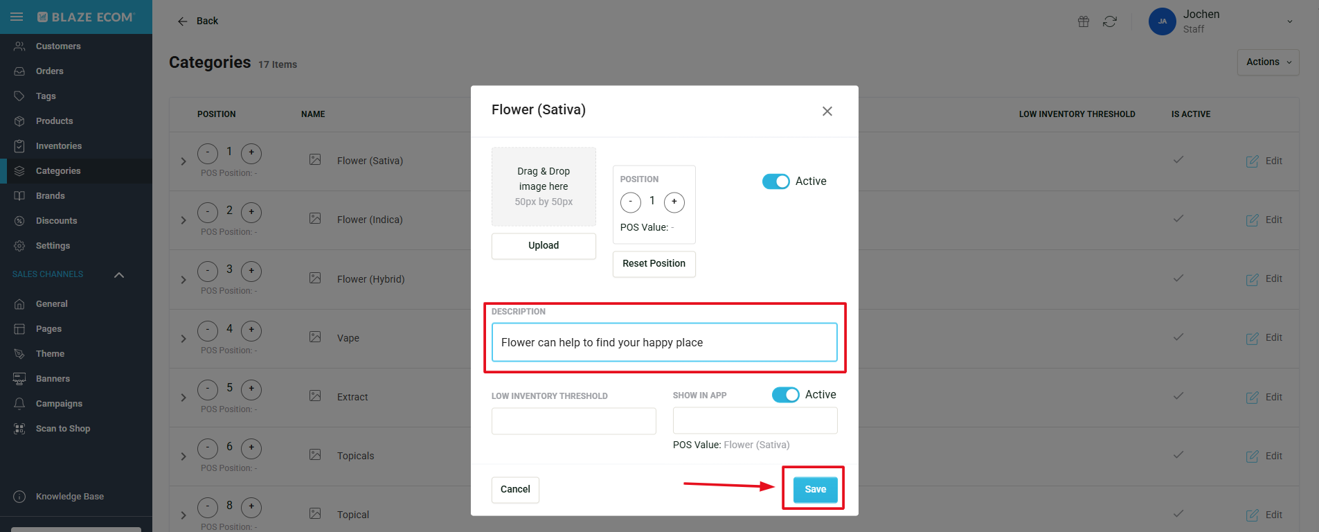This screenshot has width=1319, height=532.
Task: Expand the Extract row
Action: (x=183, y=398)
